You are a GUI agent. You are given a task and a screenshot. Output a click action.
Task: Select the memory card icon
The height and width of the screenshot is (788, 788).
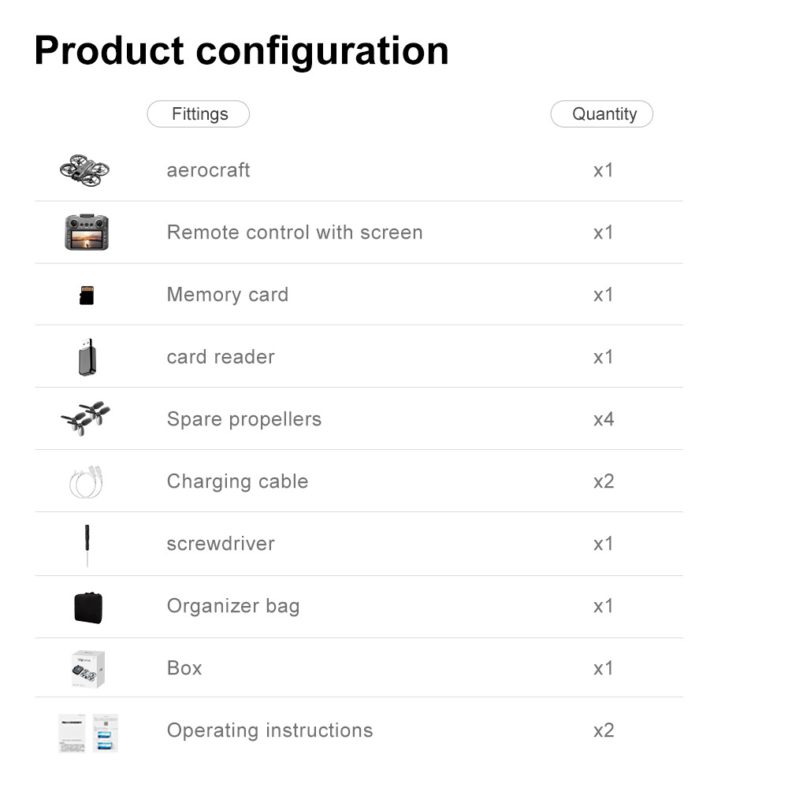[x=87, y=295]
